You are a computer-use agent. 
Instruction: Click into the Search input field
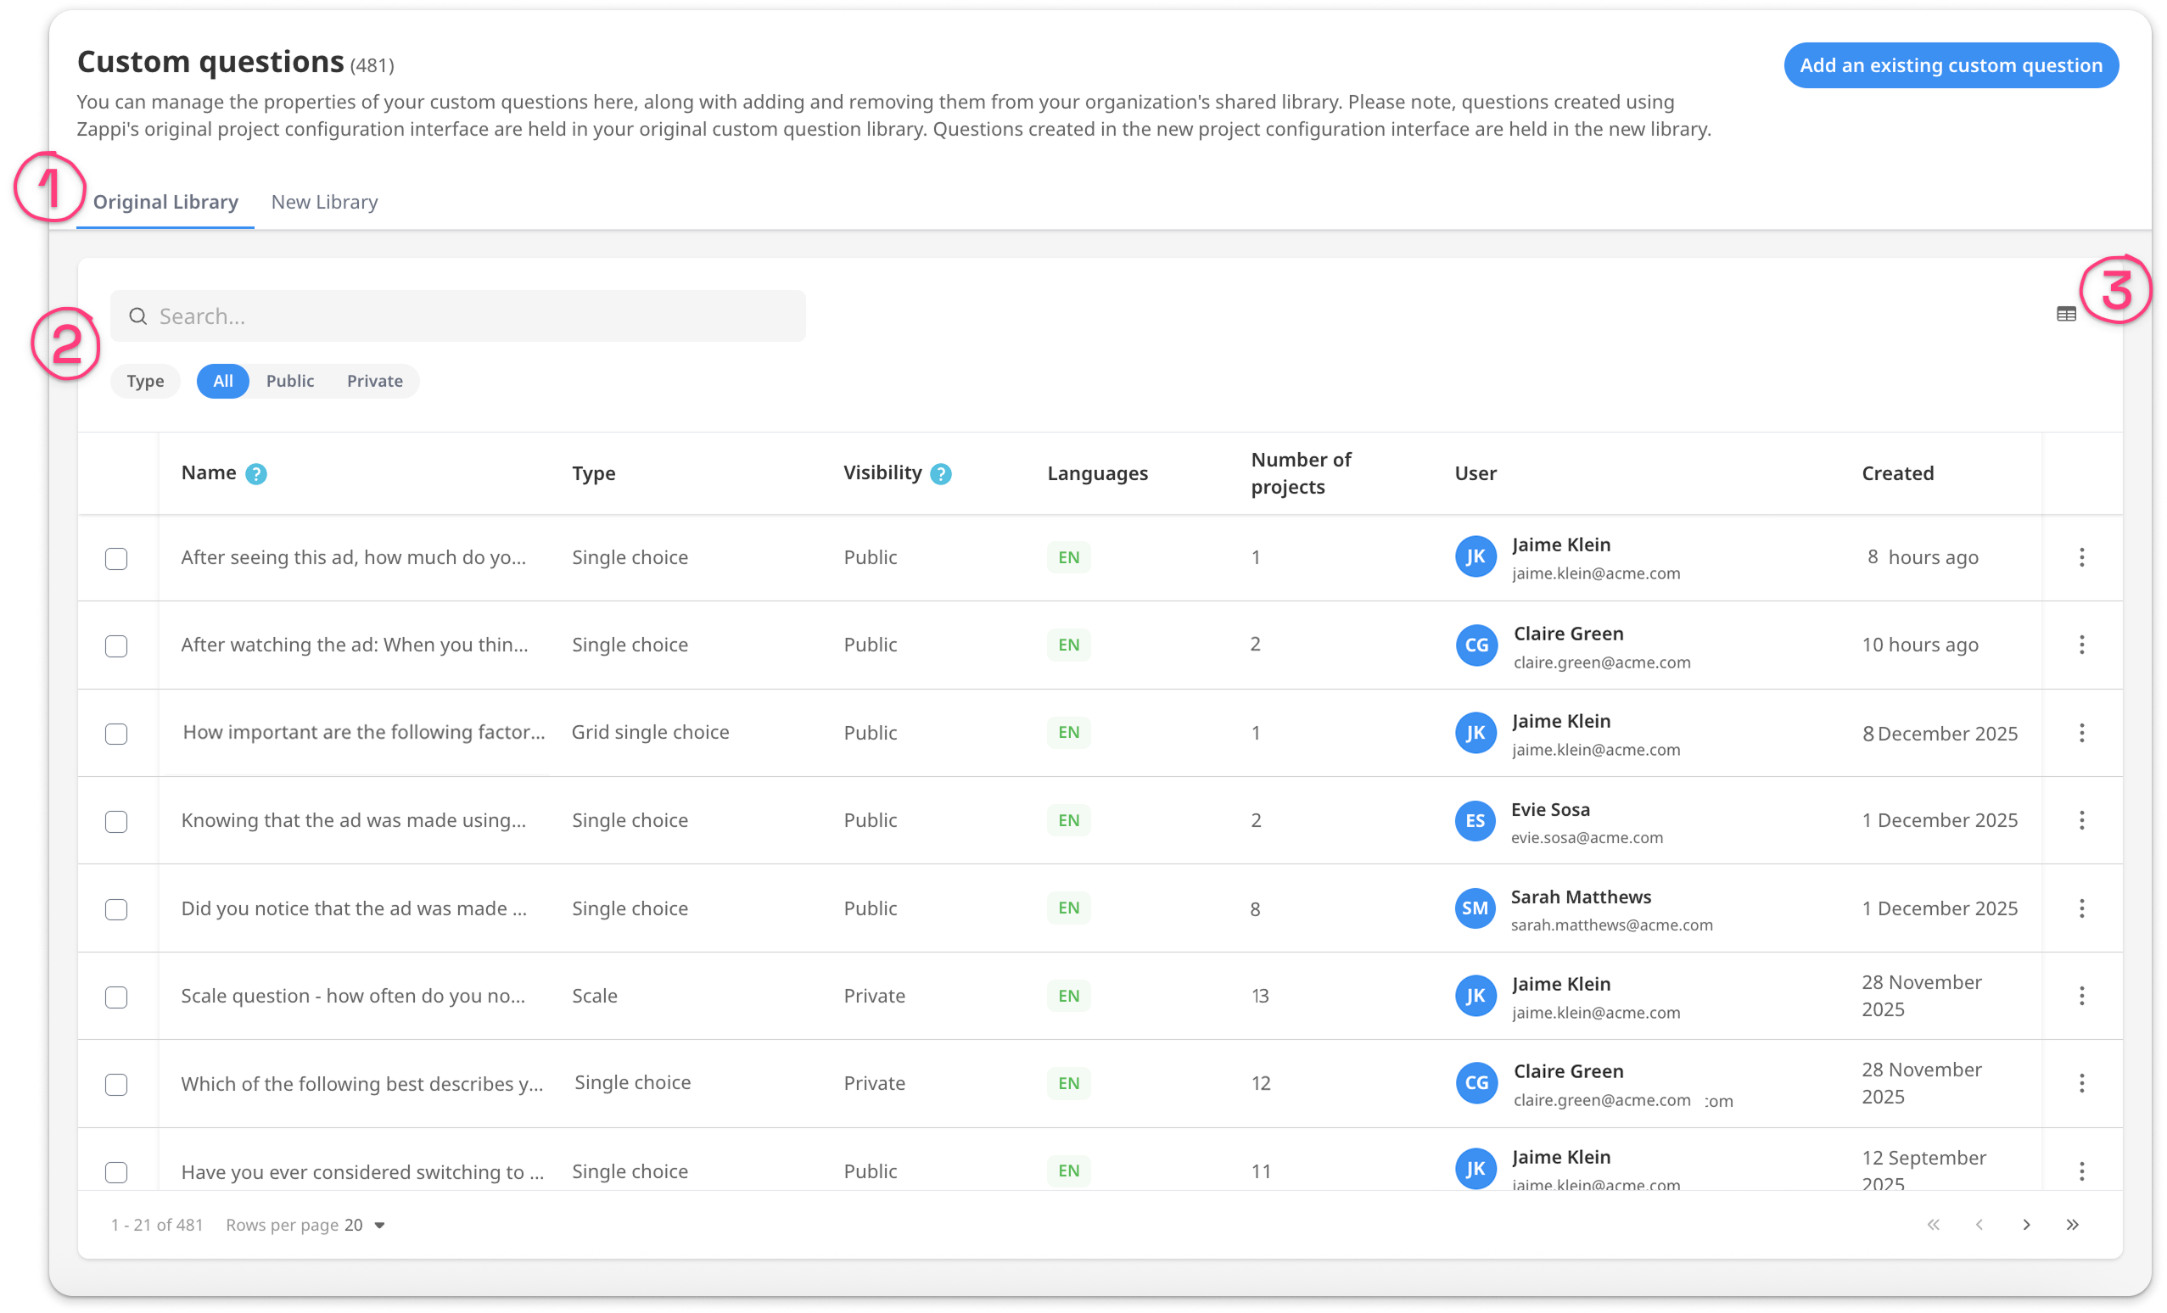pos(457,316)
